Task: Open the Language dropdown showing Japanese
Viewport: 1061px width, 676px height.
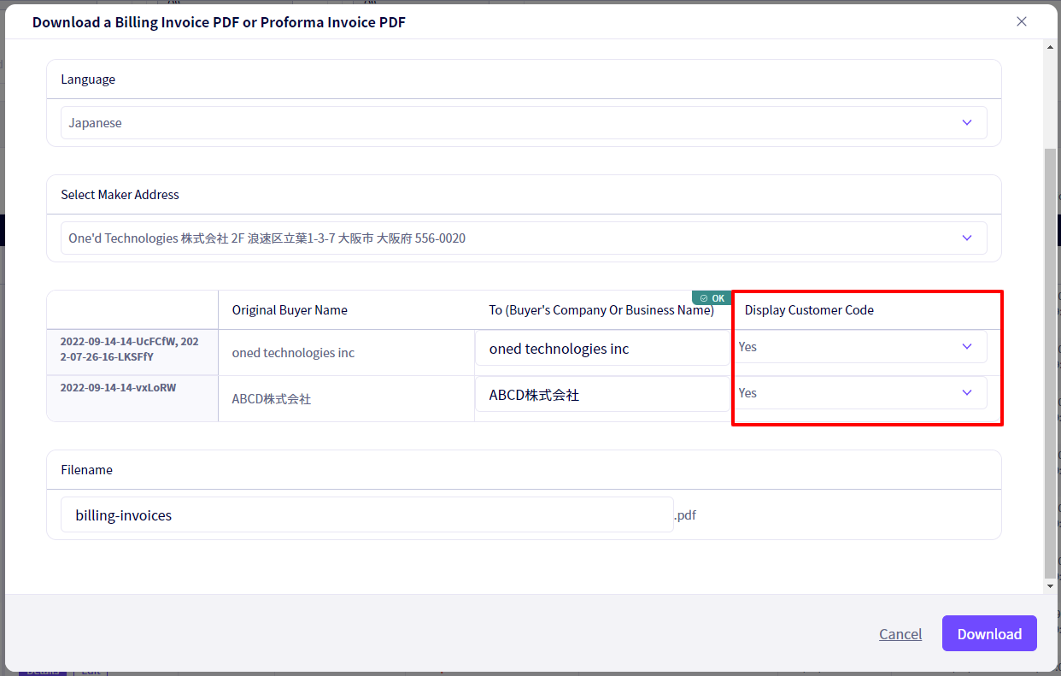Action: (x=524, y=123)
